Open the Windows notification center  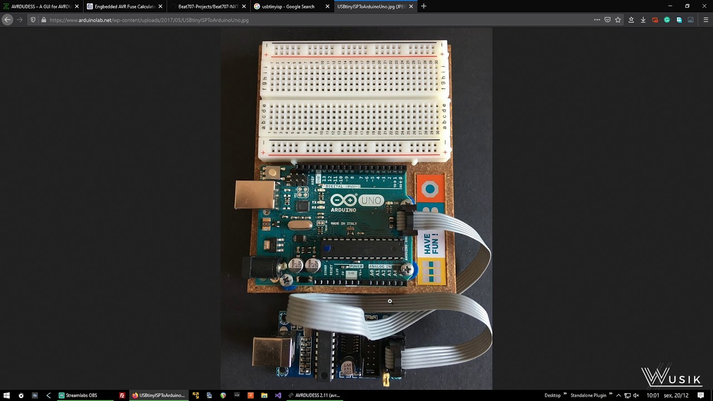pyautogui.click(x=701, y=395)
